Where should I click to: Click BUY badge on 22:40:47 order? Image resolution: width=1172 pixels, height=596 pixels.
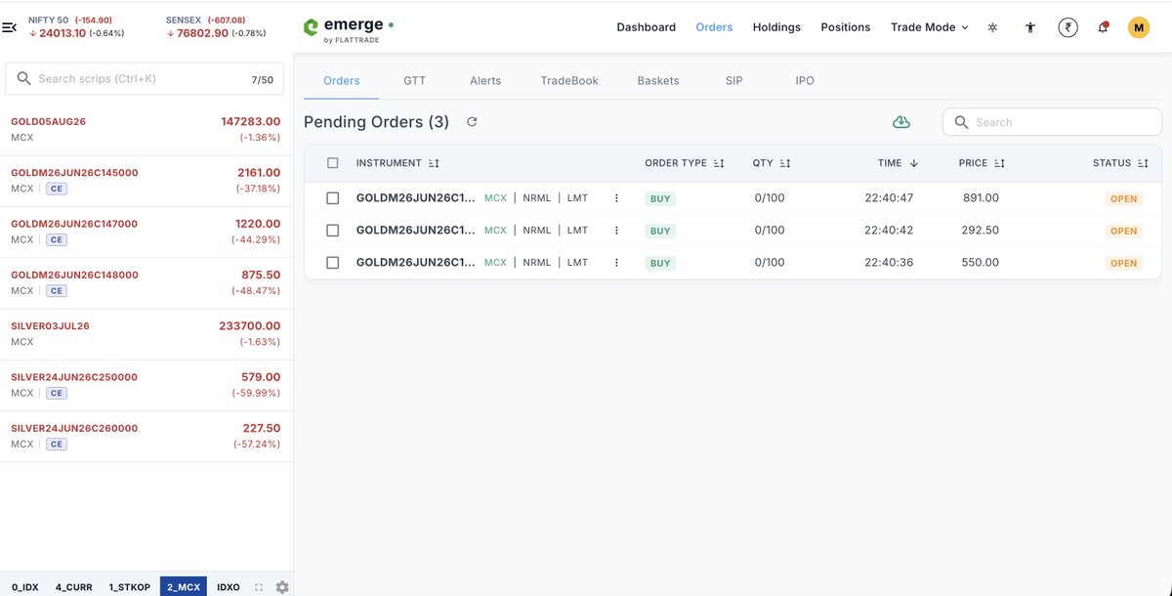[x=660, y=198]
